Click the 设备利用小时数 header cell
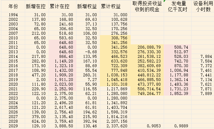The height and width of the screenshot is (129, 214). click(203, 6)
